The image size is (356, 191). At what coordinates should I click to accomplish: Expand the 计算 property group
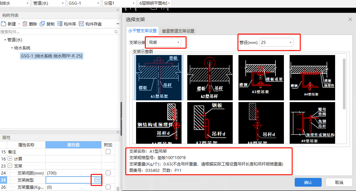pos(10,159)
